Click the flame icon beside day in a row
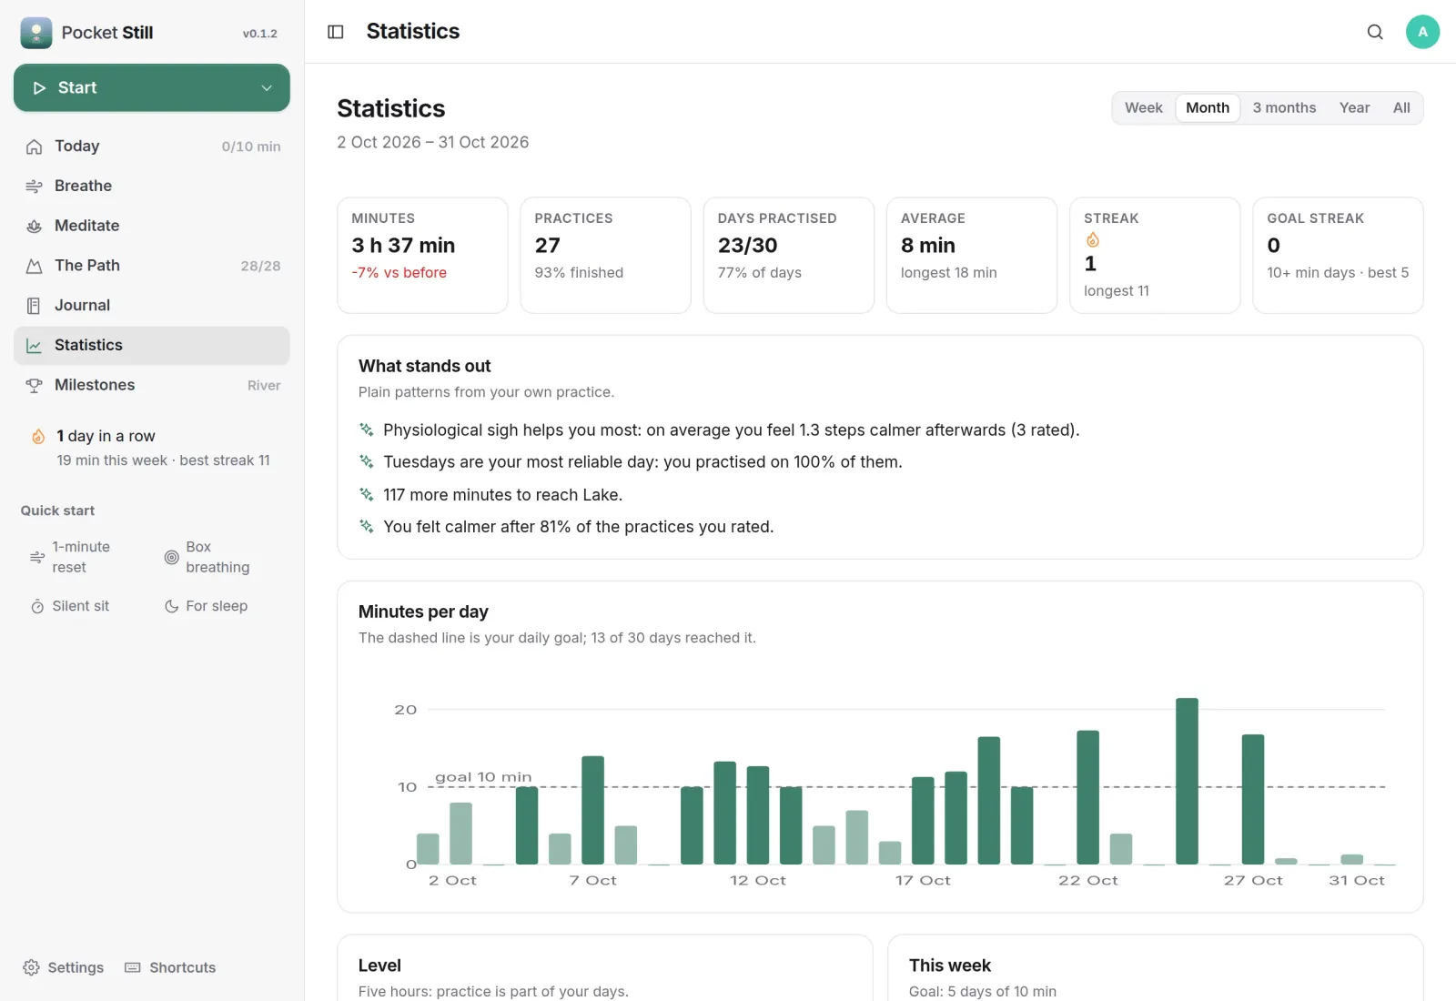 pos(38,437)
